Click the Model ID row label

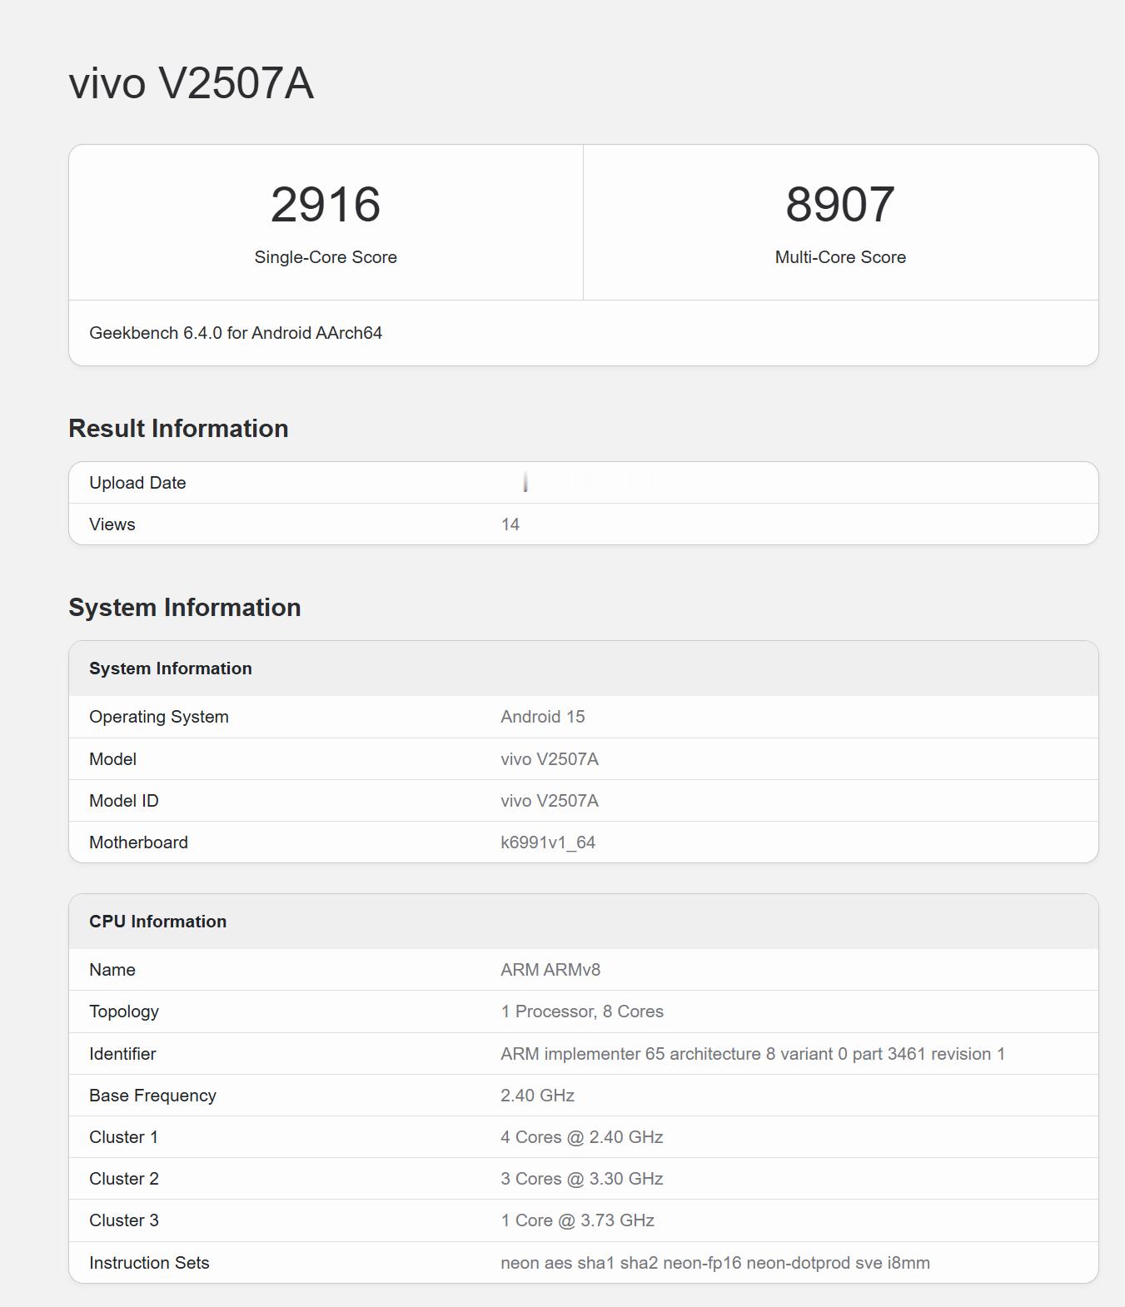pyautogui.click(x=124, y=801)
